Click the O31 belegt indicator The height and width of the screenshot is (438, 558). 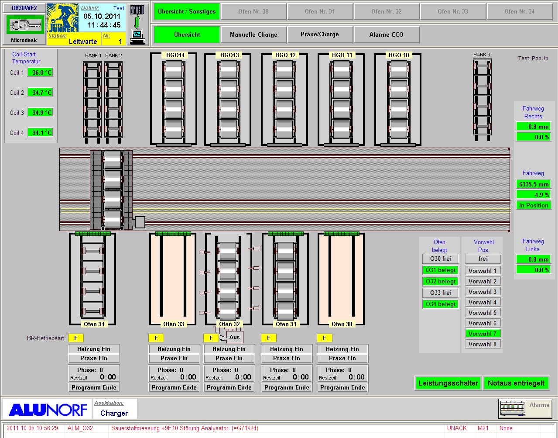click(441, 270)
